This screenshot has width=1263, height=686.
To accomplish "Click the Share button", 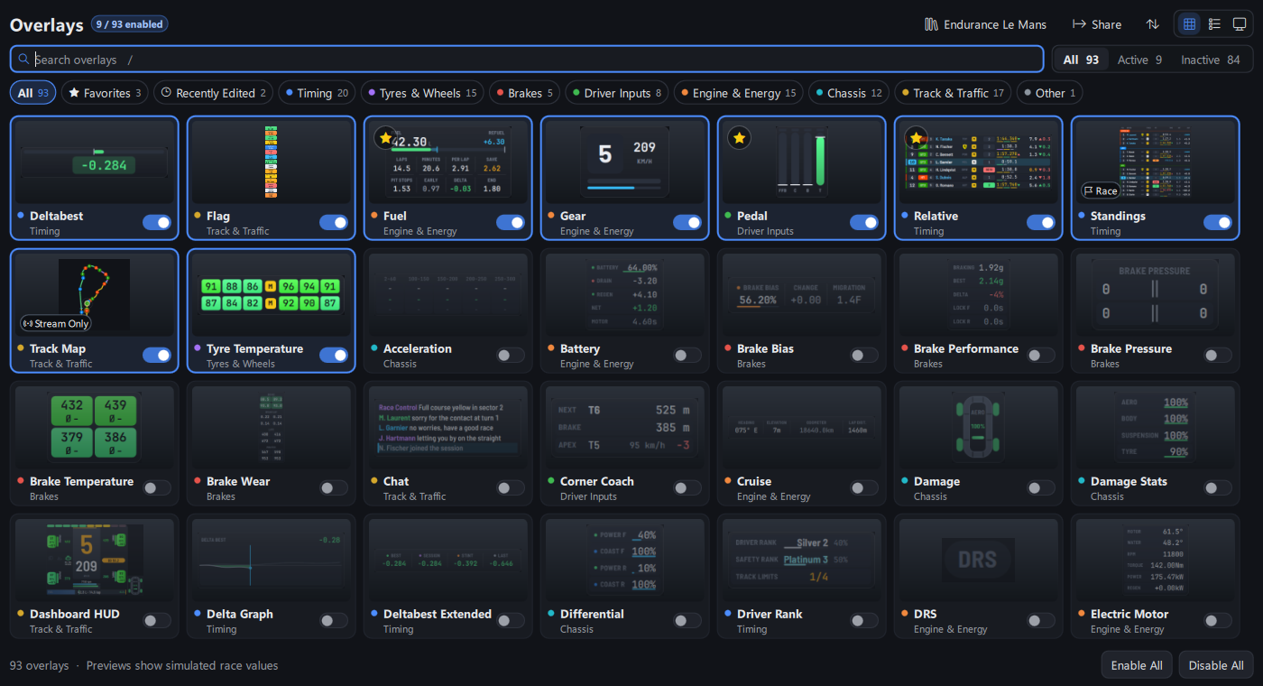I will pyautogui.click(x=1096, y=24).
